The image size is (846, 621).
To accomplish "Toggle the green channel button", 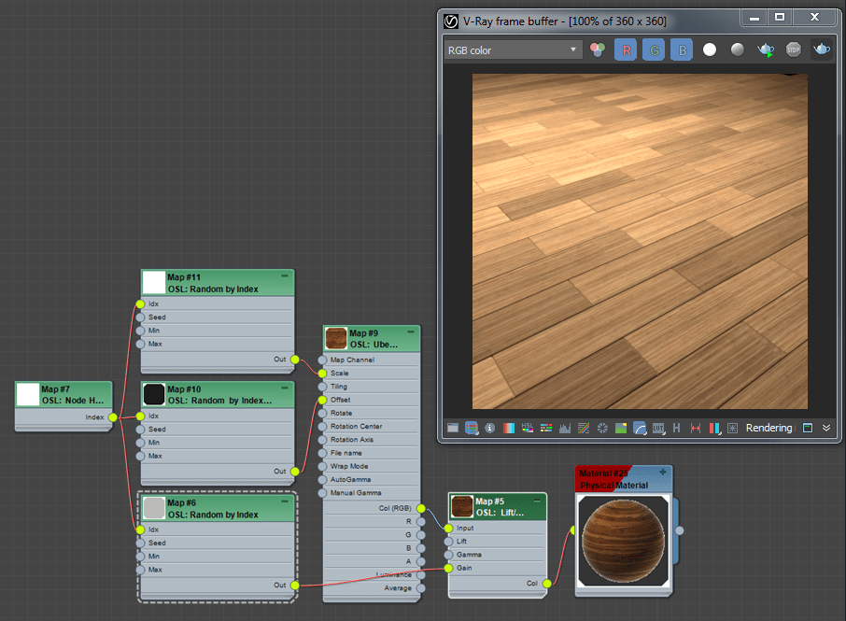I will (x=654, y=50).
